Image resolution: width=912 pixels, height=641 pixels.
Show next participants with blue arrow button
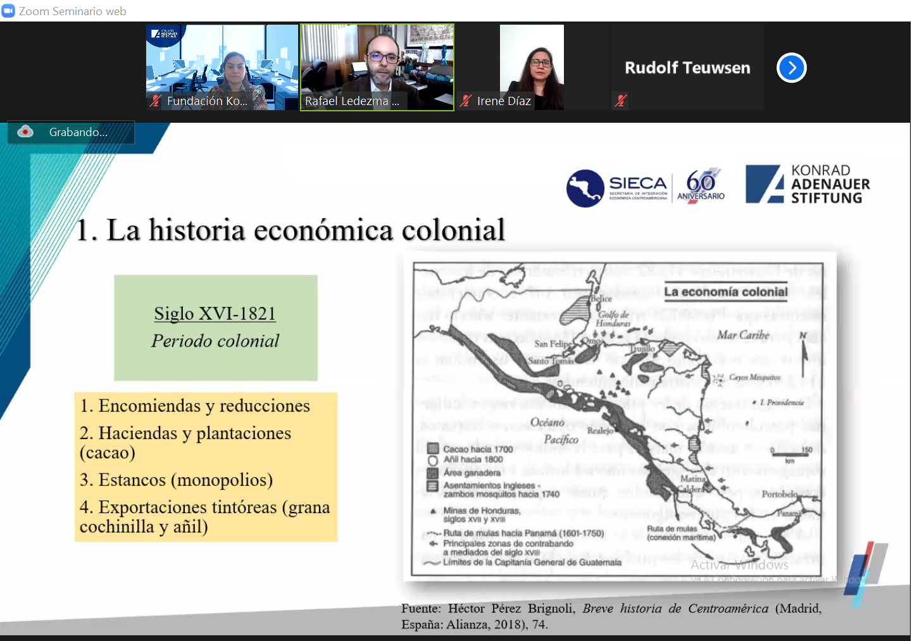[791, 68]
